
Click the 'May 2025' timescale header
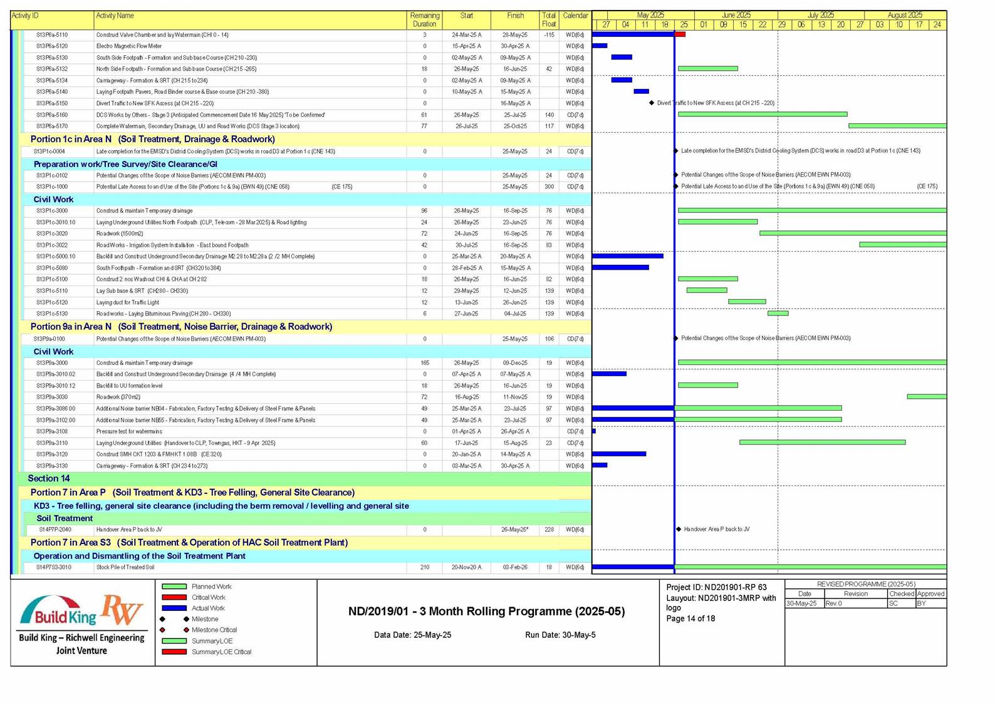650,15
